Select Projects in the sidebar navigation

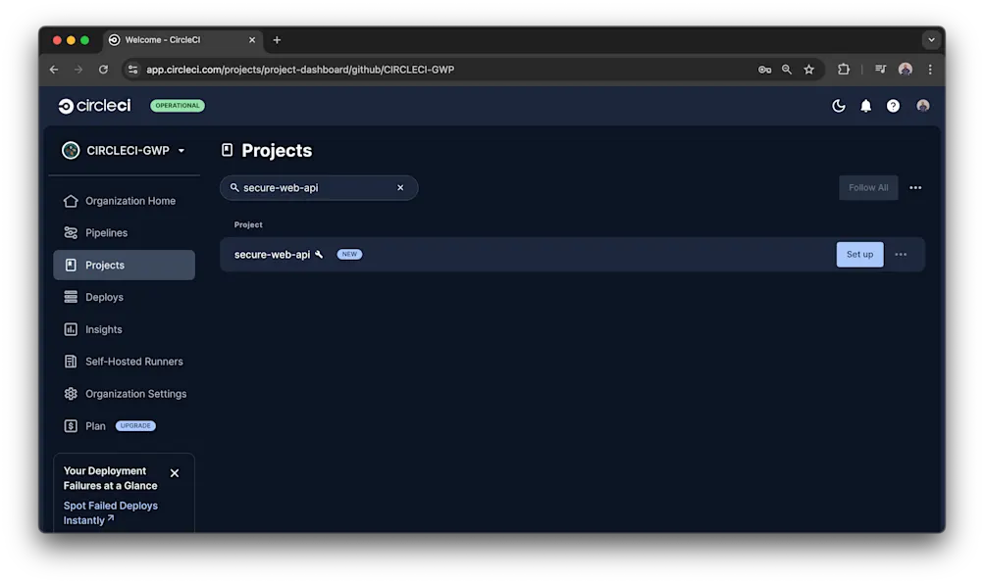click(105, 265)
